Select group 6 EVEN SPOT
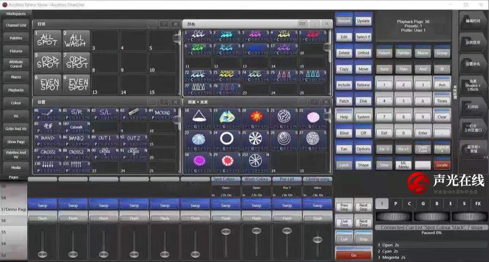Screen dimensions: 489x262 click(x=48, y=84)
